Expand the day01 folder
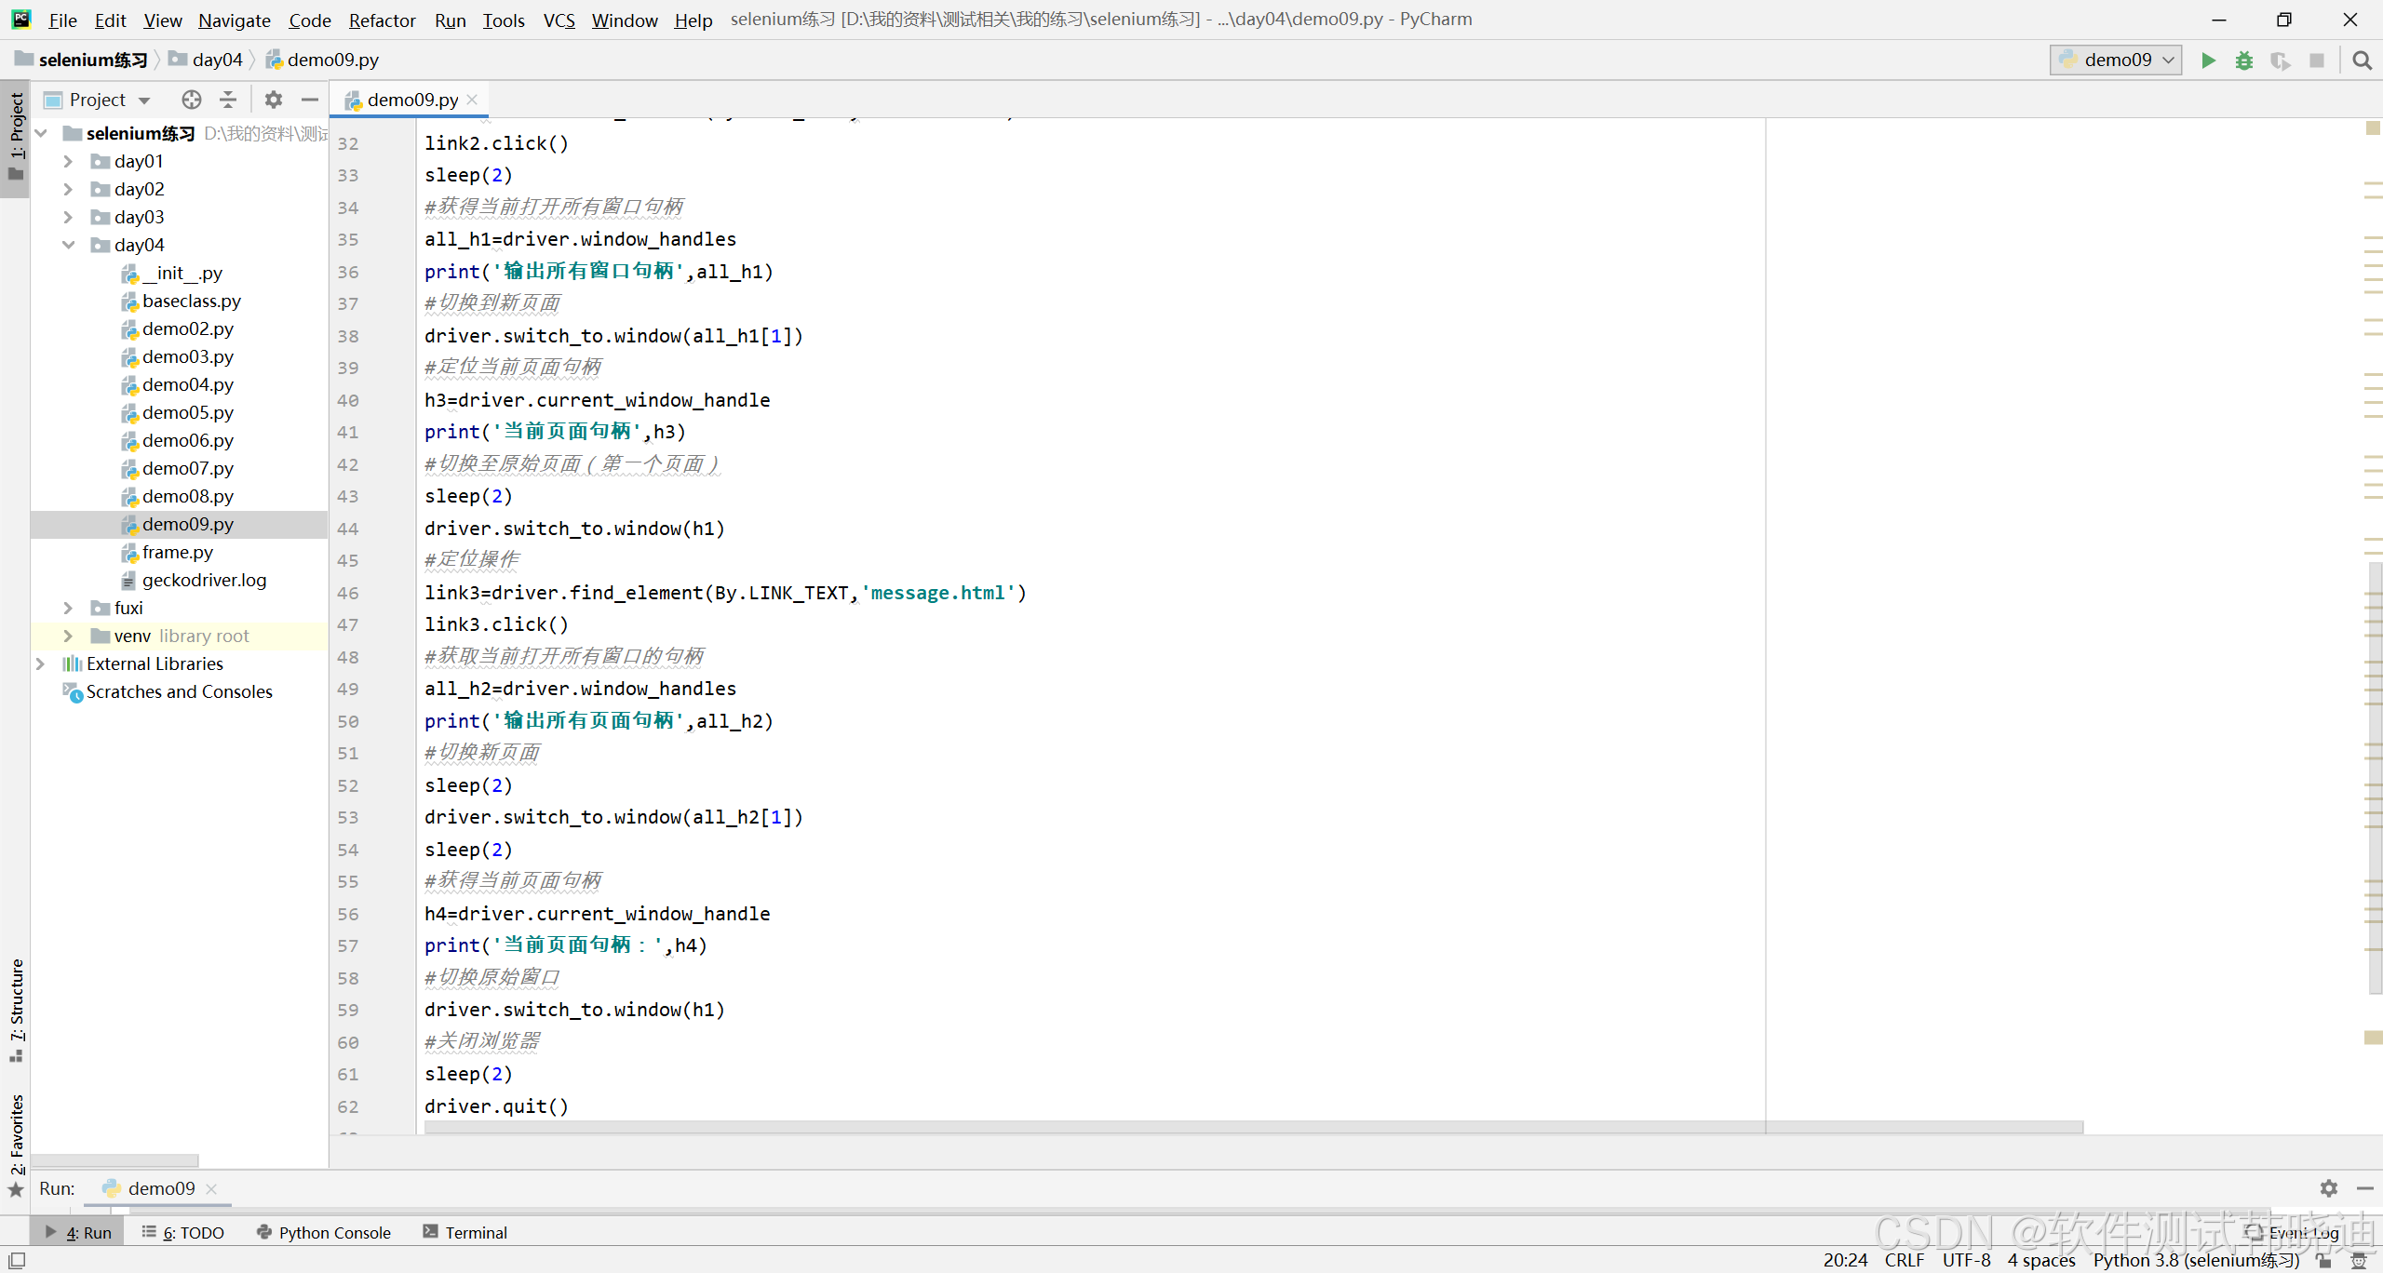Viewport: 2383px width, 1273px height. point(68,161)
